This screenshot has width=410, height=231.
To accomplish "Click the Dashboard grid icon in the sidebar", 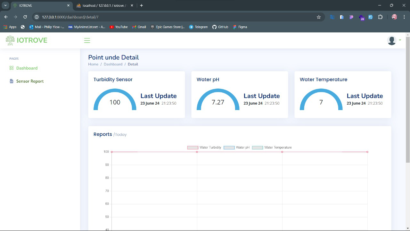I will point(12,68).
